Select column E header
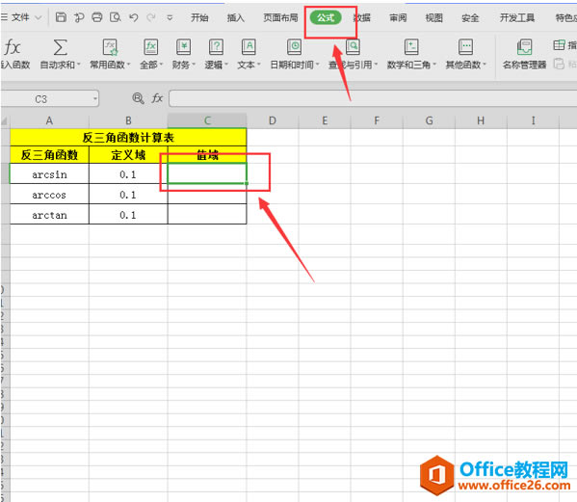 325,120
